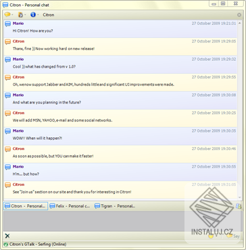
Task: Expand the arrow next to the book icon
Action: [x=26, y=15]
